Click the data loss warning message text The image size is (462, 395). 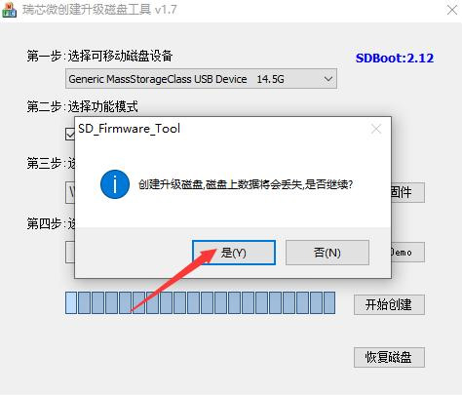[x=246, y=184]
